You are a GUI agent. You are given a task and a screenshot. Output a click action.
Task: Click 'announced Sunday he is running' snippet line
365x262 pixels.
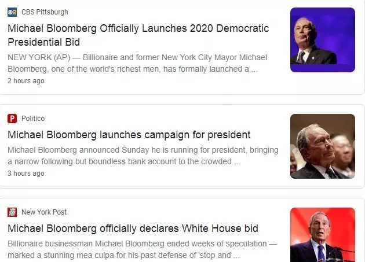(143, 150)
